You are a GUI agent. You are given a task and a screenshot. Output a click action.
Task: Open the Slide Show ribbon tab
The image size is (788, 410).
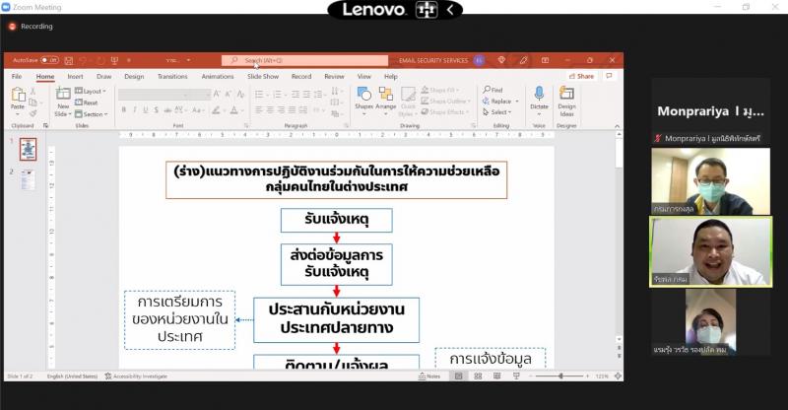click(263, 77)
